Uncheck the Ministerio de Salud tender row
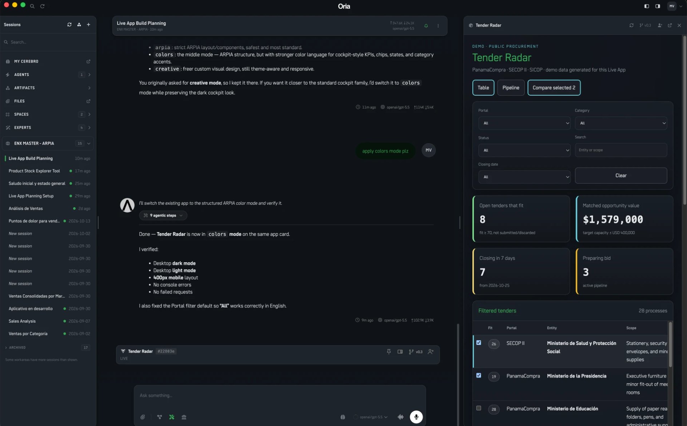The height and width of the screenshot is (426, 687). [x=479, y=343]
